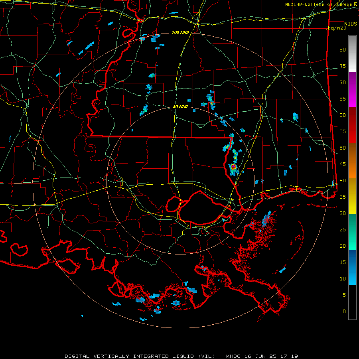This screenshot has height=359, width=359.
Task: Click the 30 value on the scale
Action: pyautogui.click(x=343, y=213)
